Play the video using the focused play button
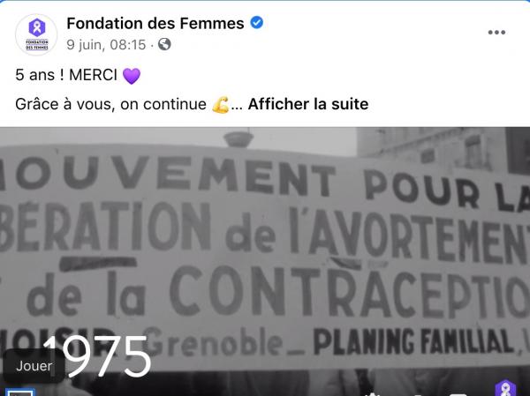 point(20,392)
